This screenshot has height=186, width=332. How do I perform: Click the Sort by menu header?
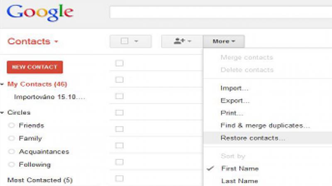[233, 157]
